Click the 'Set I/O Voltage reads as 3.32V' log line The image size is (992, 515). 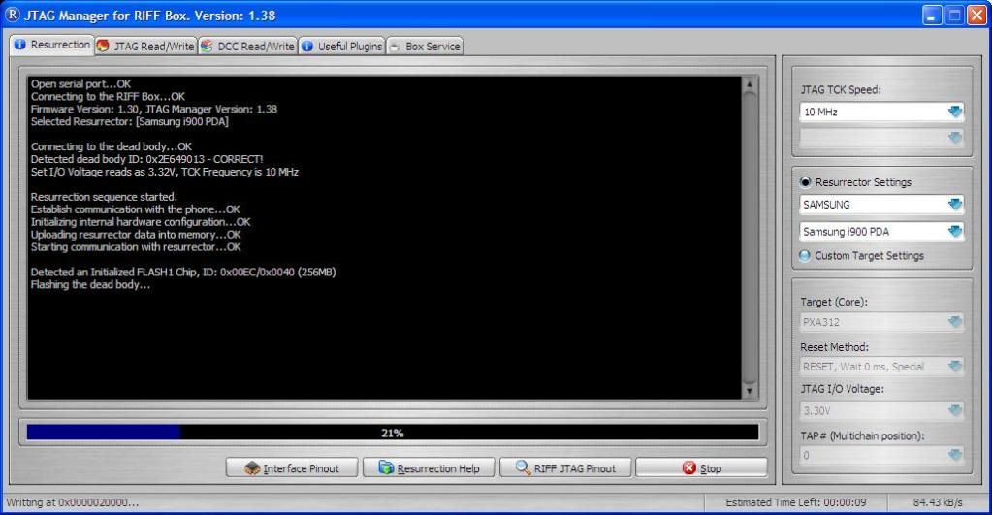(165, 172)
